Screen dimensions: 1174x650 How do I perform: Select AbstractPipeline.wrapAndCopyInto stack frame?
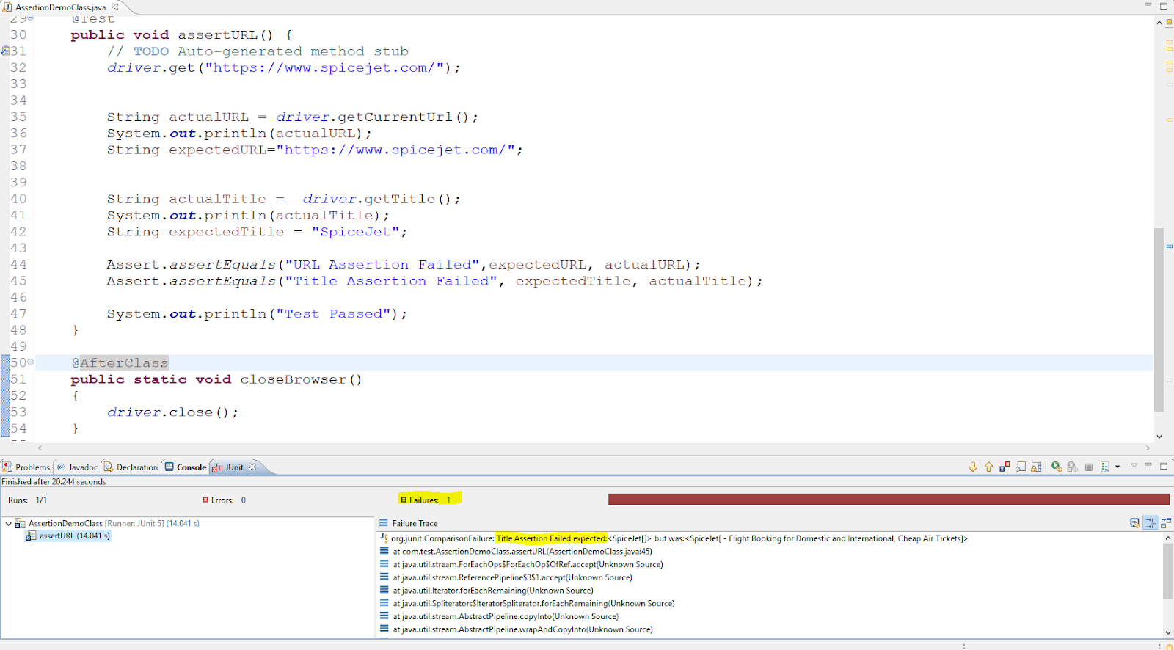pyautogui.click(x=522, y=629)
